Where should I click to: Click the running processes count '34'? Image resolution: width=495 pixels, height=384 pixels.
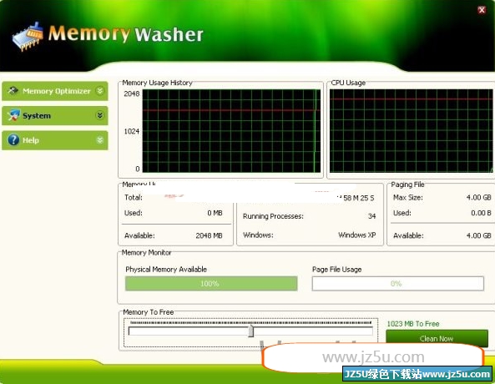coord(372,216)
